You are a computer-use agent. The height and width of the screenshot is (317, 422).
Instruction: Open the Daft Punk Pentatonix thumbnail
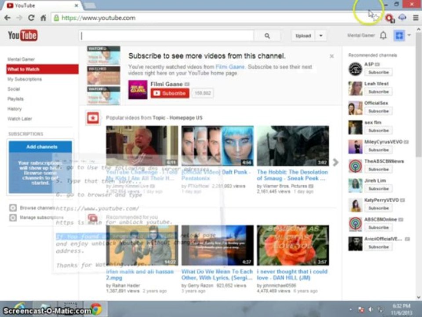pos(218,146)
